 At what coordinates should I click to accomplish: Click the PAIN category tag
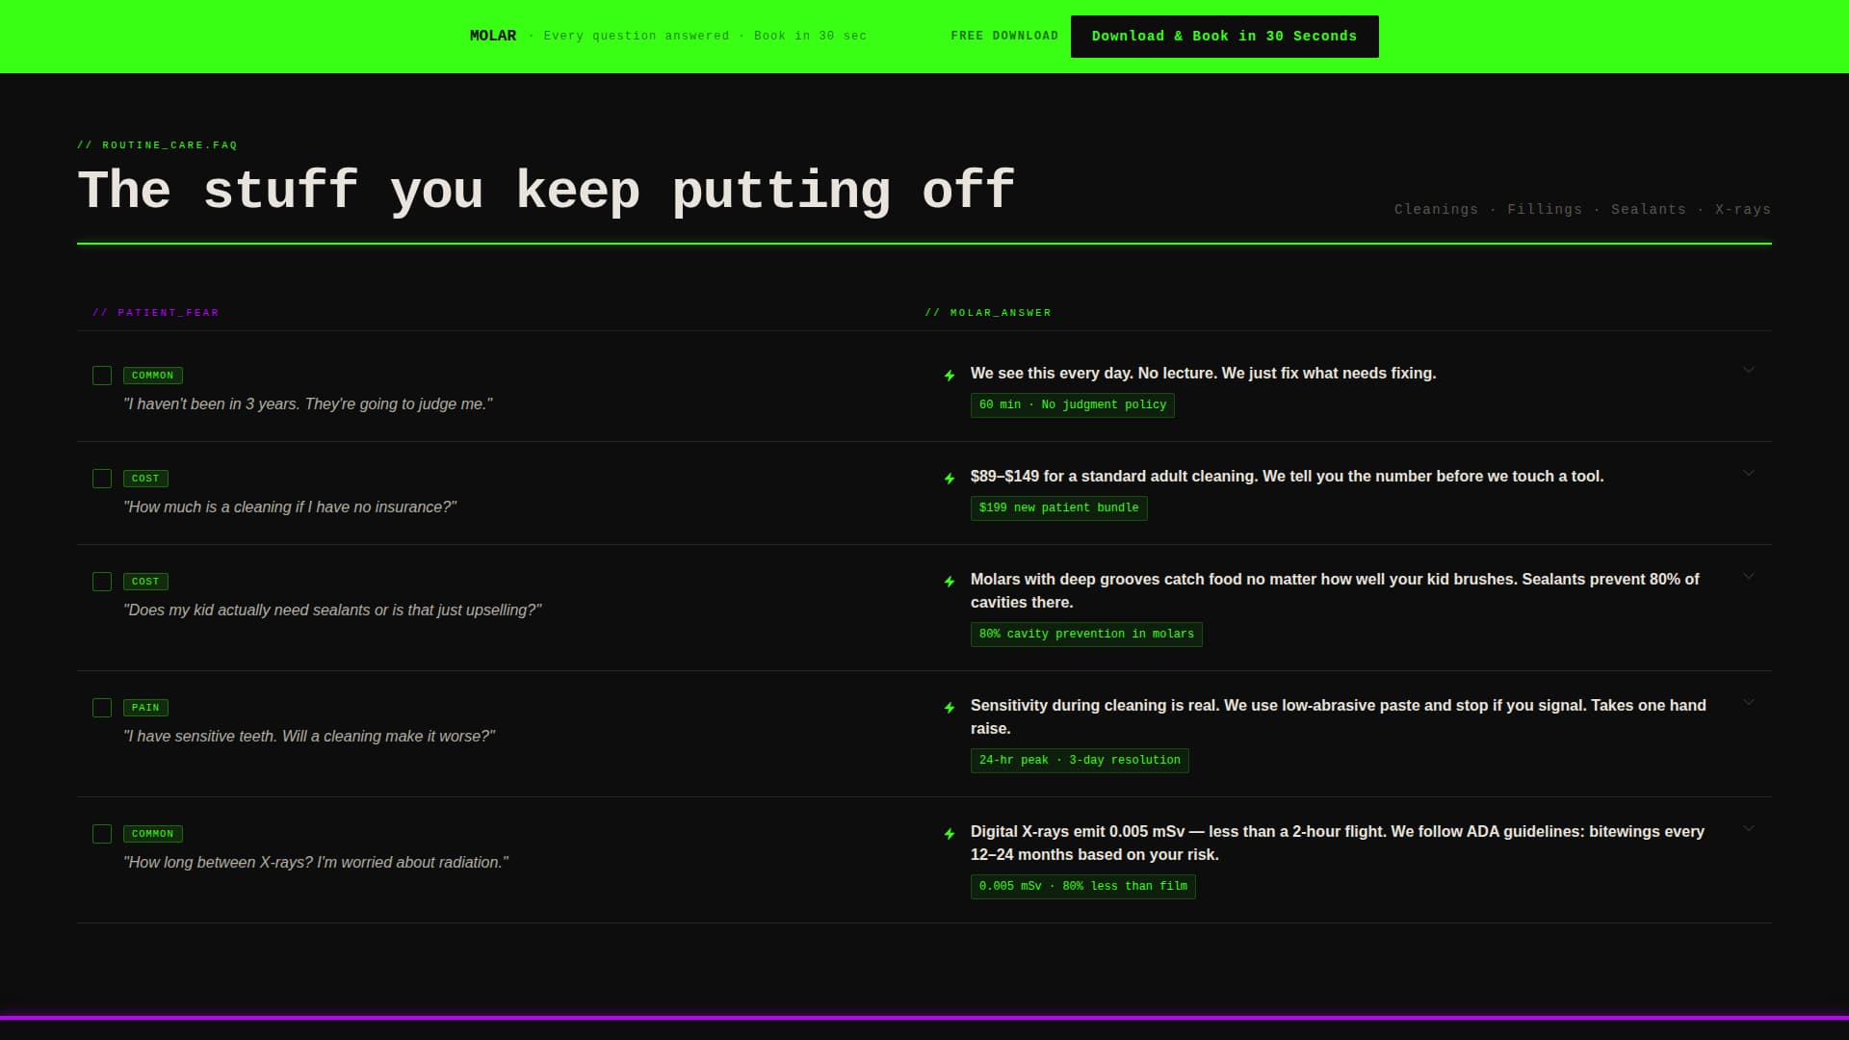145,708
